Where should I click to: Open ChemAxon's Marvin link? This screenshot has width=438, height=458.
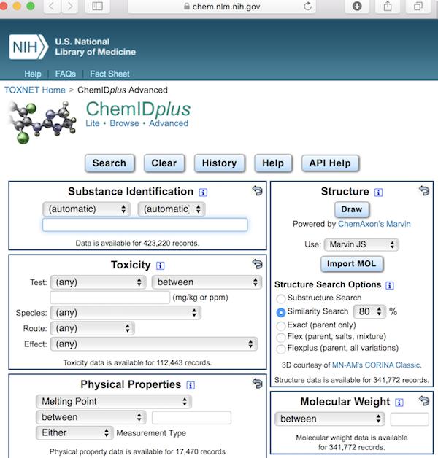374,224
